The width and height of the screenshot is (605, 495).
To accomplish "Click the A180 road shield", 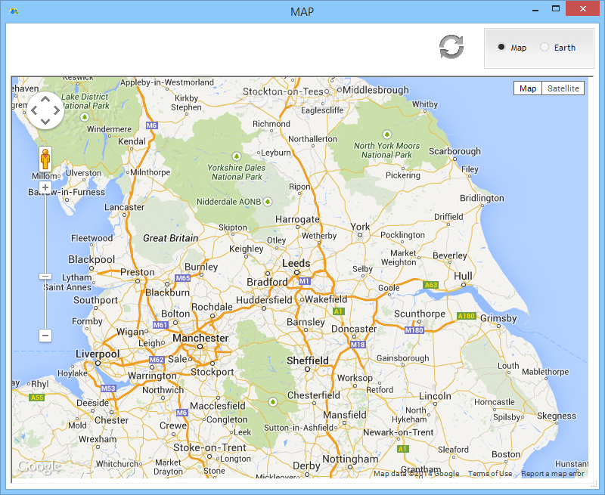I will click(x=466, y=316).
